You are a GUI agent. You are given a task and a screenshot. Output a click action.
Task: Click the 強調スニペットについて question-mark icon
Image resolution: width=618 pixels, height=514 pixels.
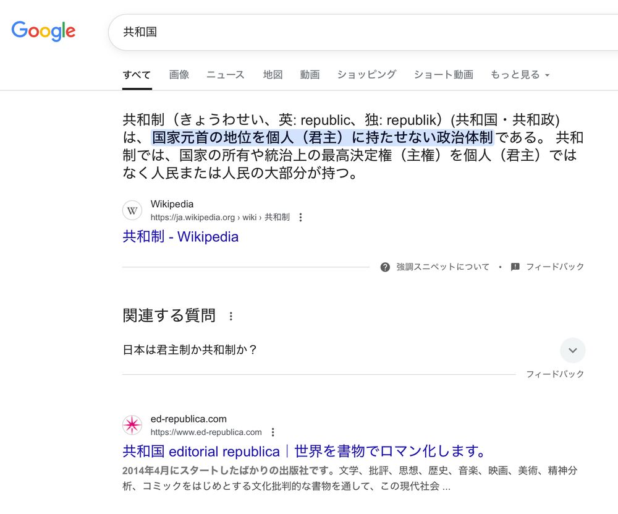click(385, 267)
